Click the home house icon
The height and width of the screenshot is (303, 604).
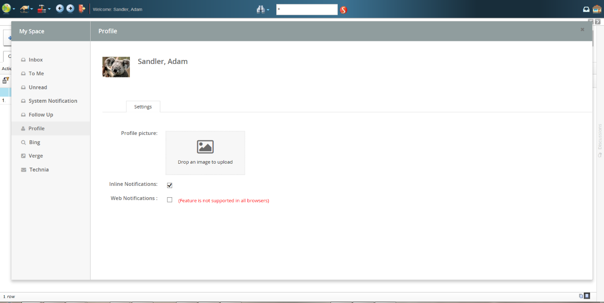point(597,9)
